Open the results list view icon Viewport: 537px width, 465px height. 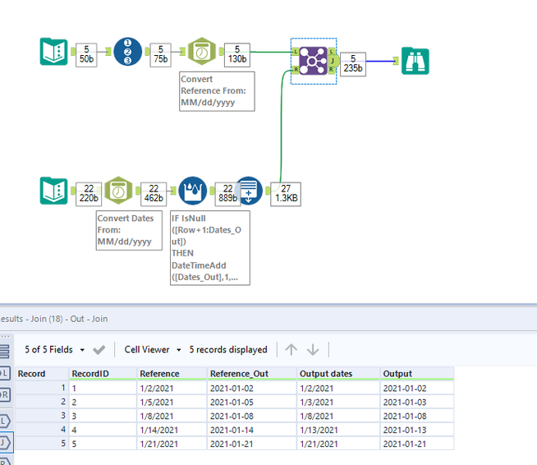(x=5, y=352)
